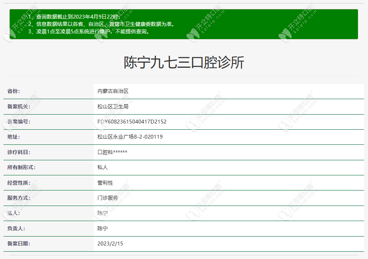This screenshot has width=368, height=259.
Task: Click the 备案机关 label
Action: point(19,106)
